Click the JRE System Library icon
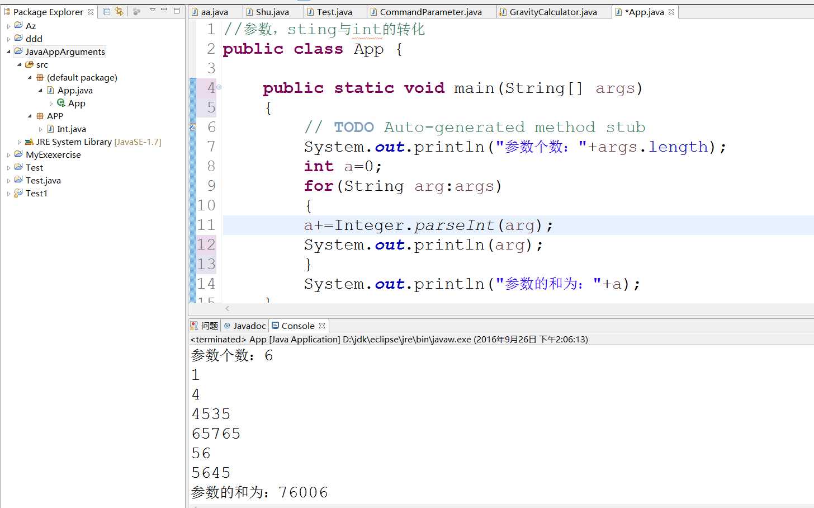The width and height of the screenshot is (814, 508). click(29, 142)
